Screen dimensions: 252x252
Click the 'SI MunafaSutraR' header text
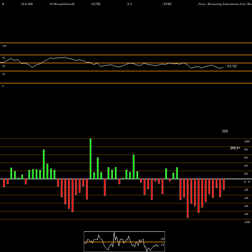point(62,4)
